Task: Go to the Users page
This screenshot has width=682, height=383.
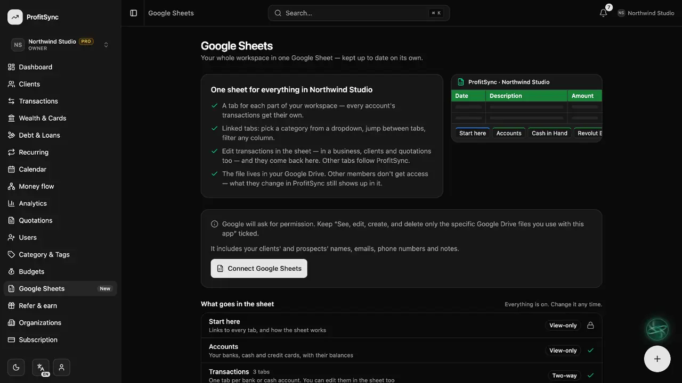Action: point(60,237)
